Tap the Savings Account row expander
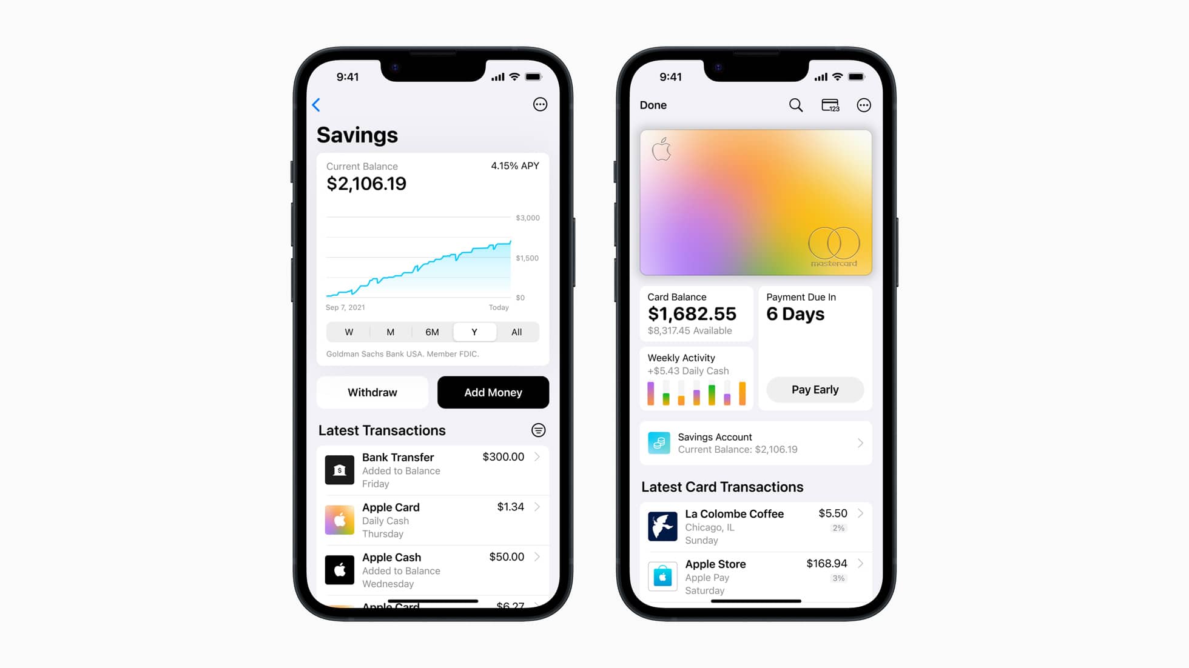Image resolution: width=1189 pixels, height=668 pixels. tap(861, 442)
